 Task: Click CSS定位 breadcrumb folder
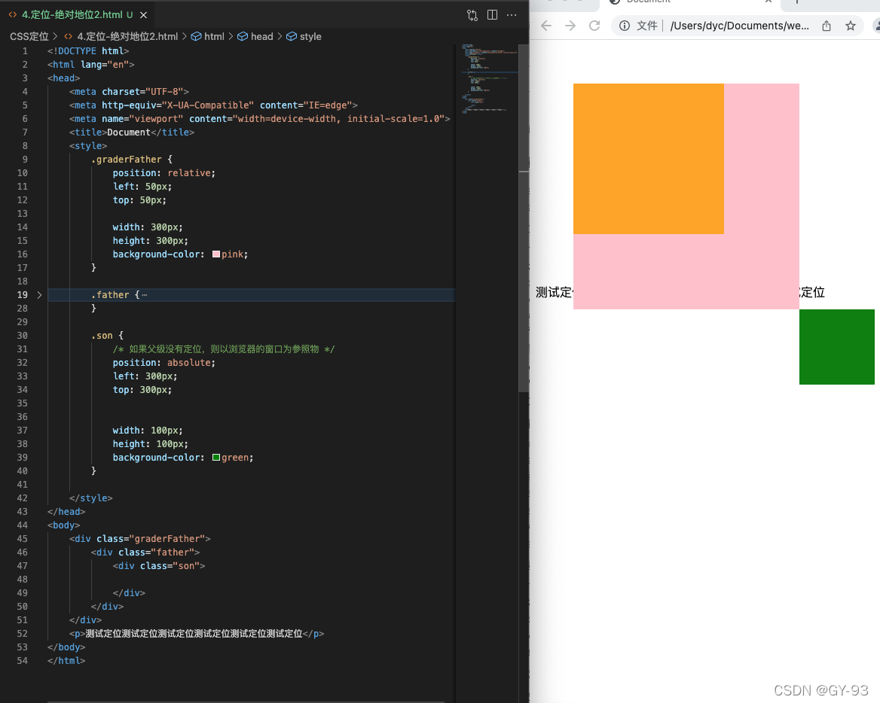(x=29, y=36)
